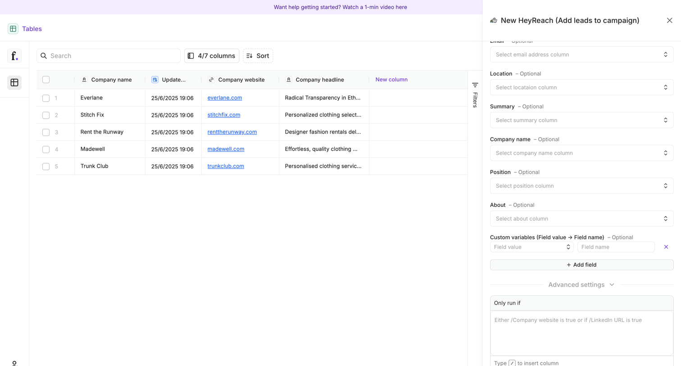
Task: Click the link icon of the Company website header
Action: coord(211,80)
